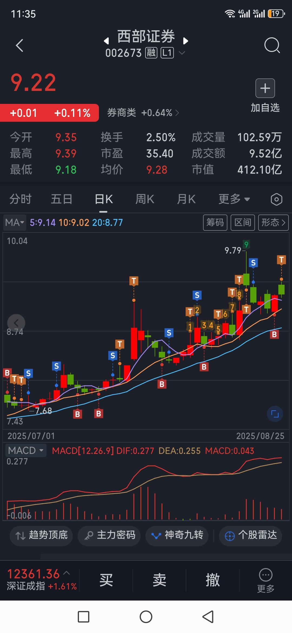Select the 月K tab
The image size is (292, 633).
tap(186, 199)
